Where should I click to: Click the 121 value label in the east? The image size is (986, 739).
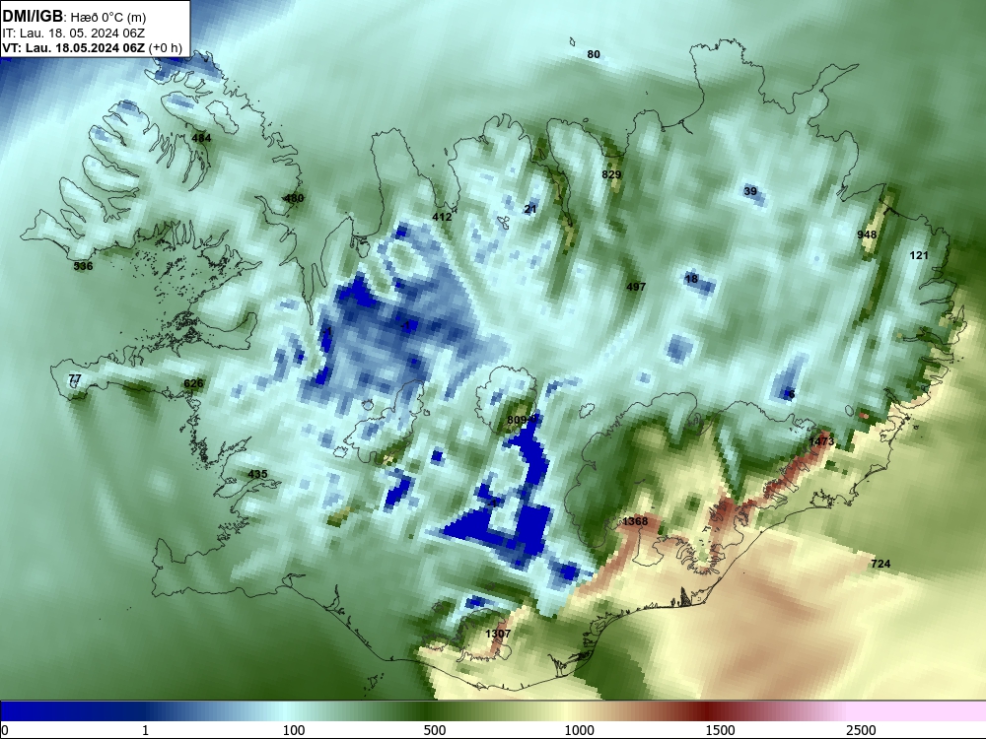point(919,256)
